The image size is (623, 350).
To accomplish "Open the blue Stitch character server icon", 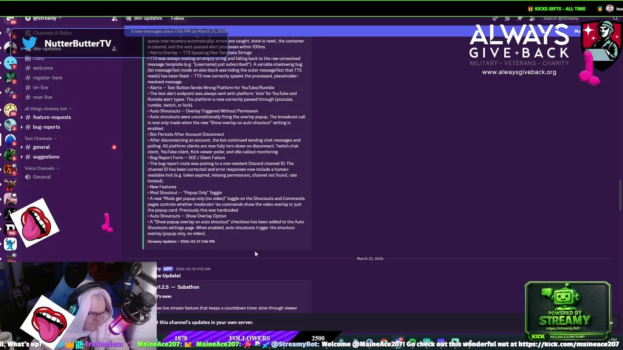I will click(x=10, y=244).
